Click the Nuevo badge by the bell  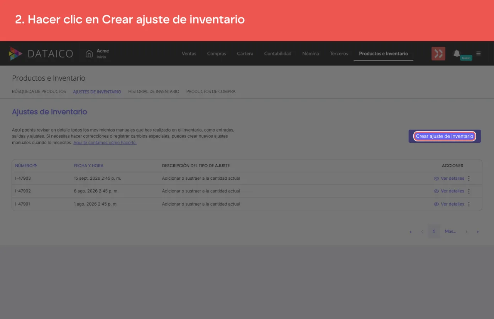466,58
